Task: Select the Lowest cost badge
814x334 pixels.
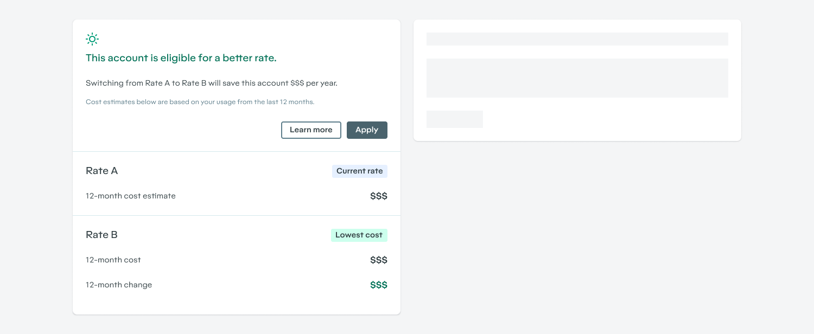Action: pyautogui.click(x=359, y=235)
